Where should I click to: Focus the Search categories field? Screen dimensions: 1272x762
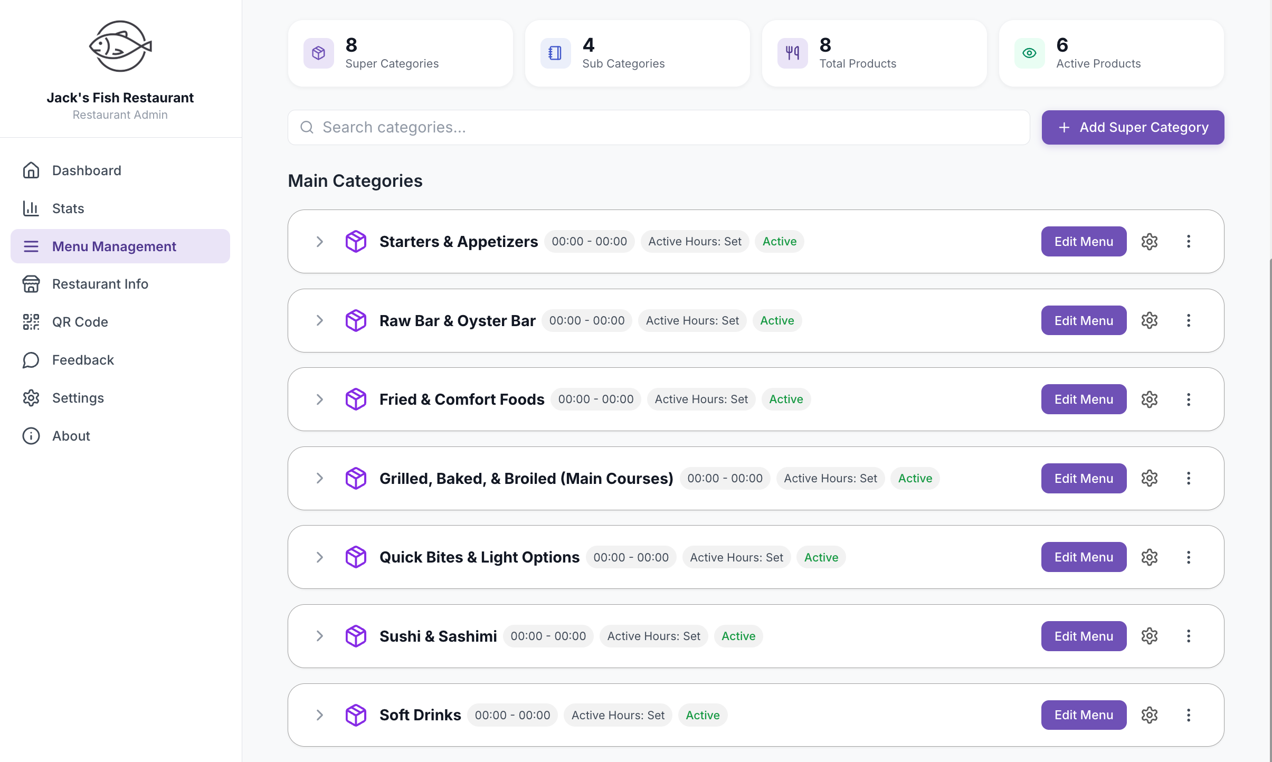click(x=658, y=127)
